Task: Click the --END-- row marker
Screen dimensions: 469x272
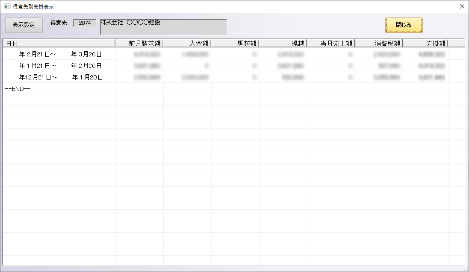Action: click(17, 89)
